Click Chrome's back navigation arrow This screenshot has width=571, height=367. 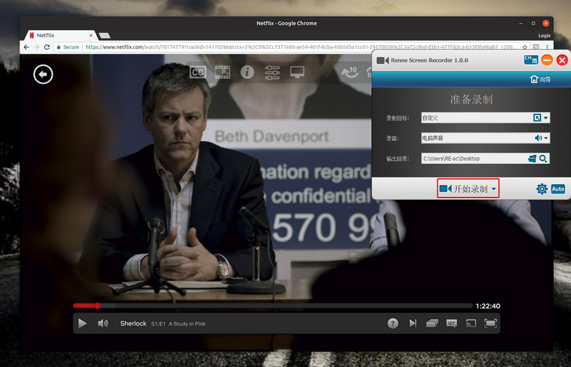[x=26, y=47]
